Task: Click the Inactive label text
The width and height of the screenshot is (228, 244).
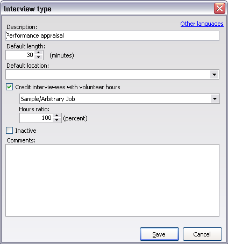Action: [x=26, y=131]
